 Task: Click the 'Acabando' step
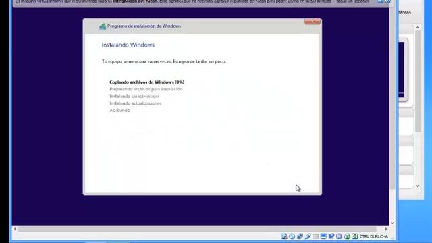click(119, 110)
